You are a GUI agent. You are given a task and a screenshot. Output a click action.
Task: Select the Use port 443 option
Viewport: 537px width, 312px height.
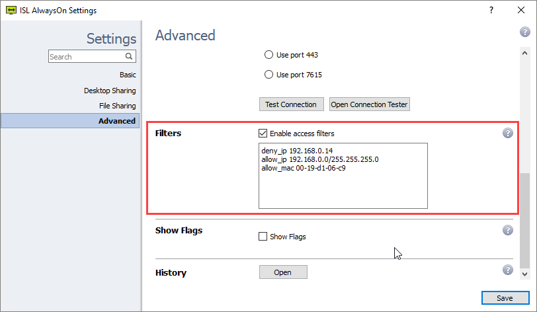point(269,55)
